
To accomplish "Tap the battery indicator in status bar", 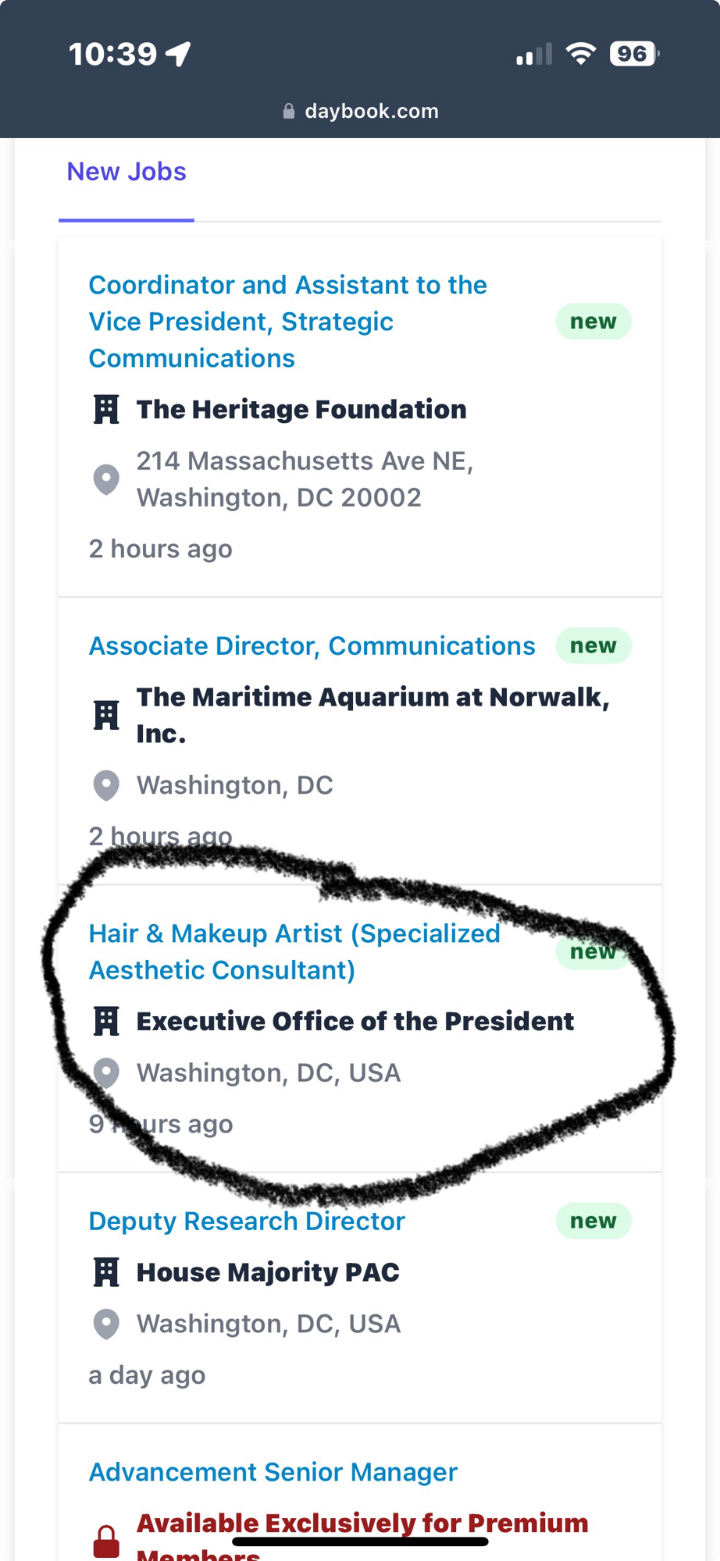I will [x=633, y=54].
